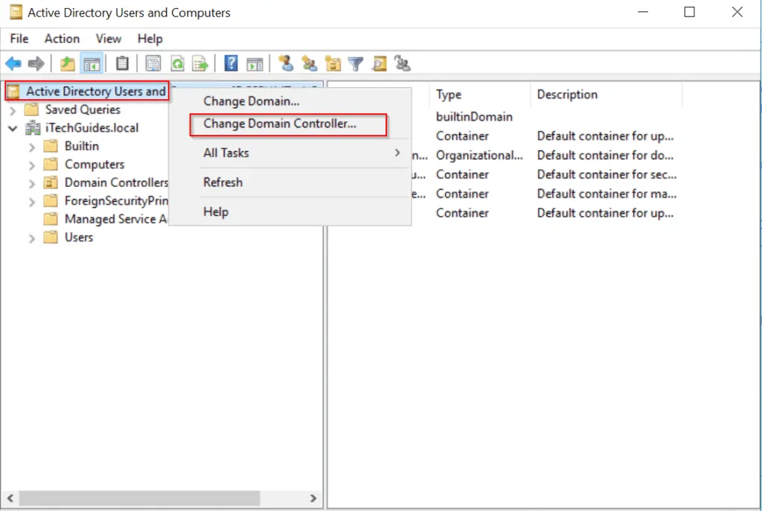762x511 pixels.
Task: Open the Help menu in menu bar
Action: click(150, 39)
